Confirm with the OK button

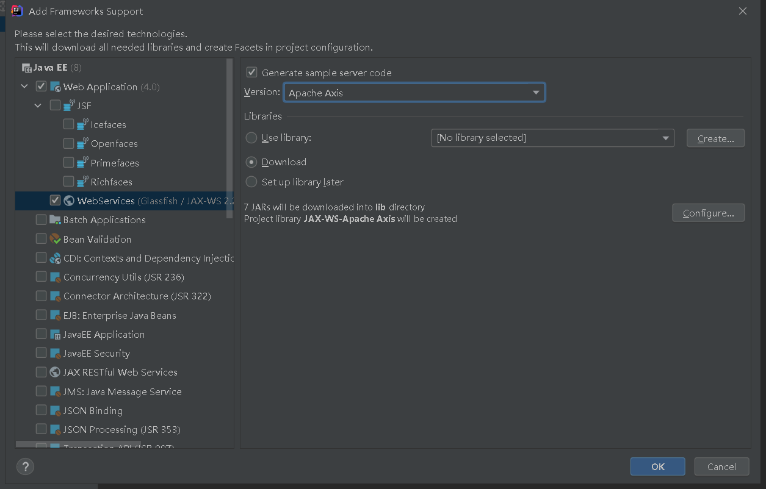tap(658, 466)
